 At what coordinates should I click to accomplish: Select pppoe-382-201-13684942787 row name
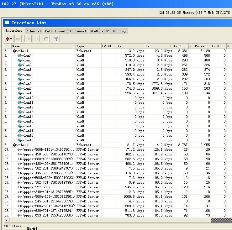click(48, 169)
